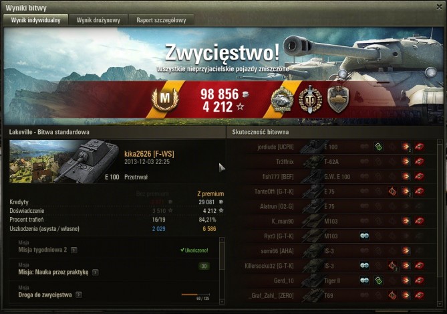The image size is (447, 314).
Task: Click the Mastery badge M icon
Action: pos(165,99)
